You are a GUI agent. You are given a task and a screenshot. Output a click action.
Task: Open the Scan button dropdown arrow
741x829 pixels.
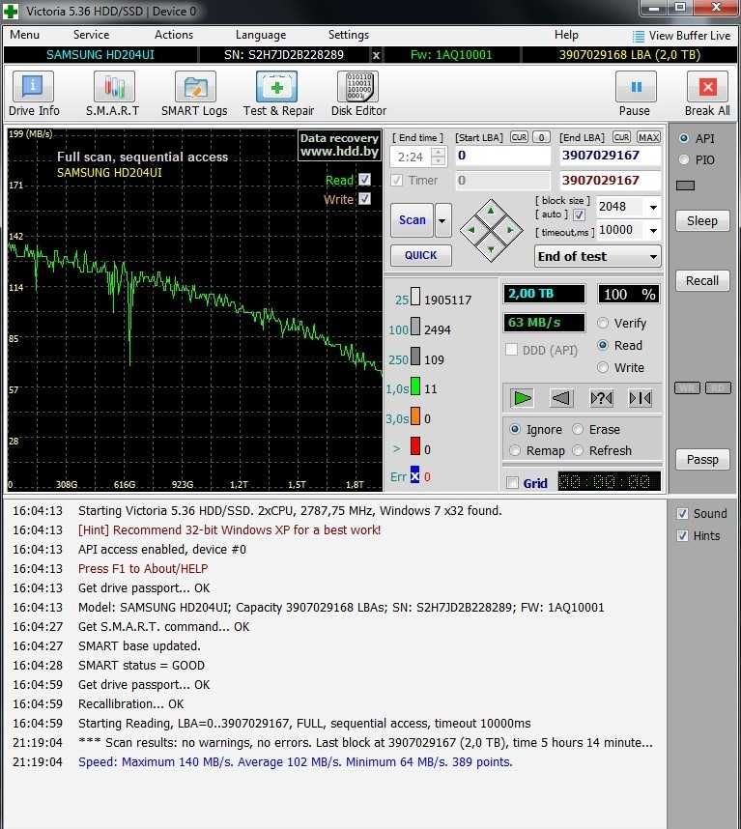point(442,220)
